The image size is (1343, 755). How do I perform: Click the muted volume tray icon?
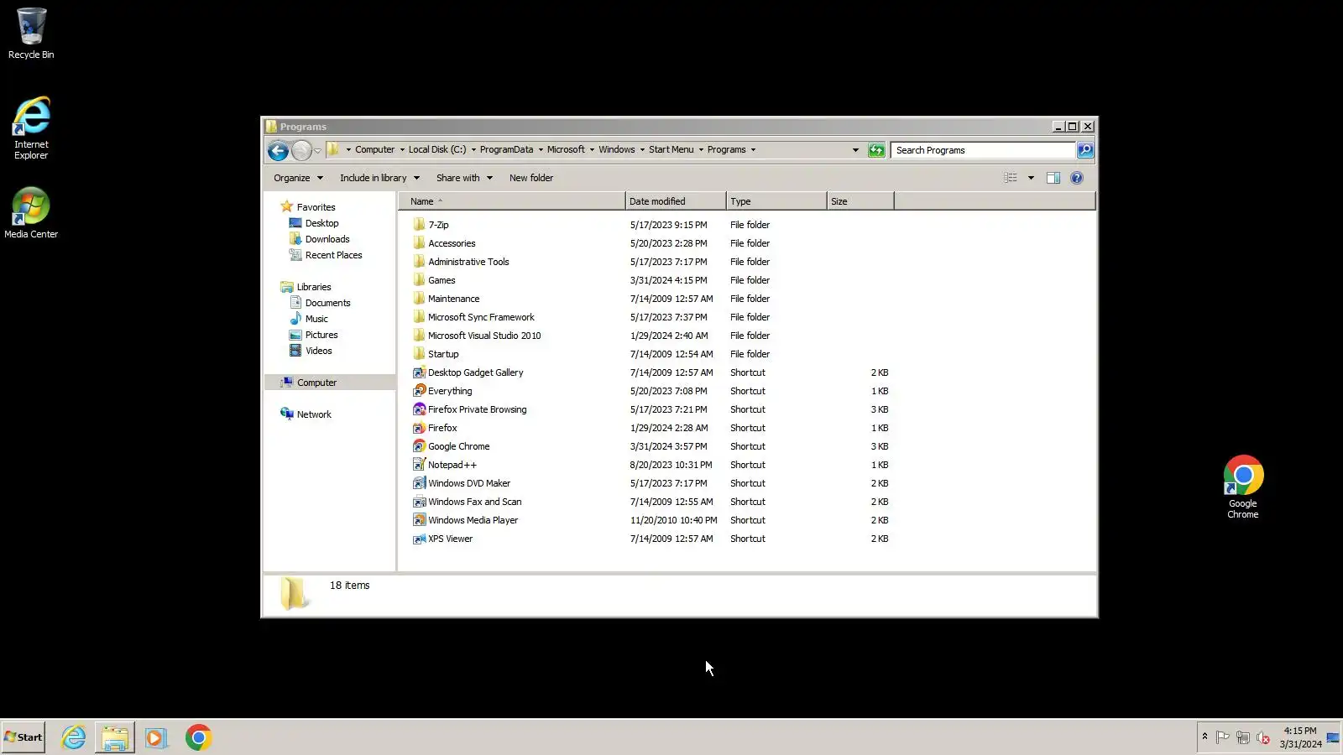tap(1262, 737)
